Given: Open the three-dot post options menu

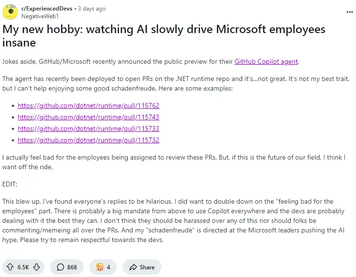Looking at the screenshot, I should pyautogui.click(x=349, y=12).
